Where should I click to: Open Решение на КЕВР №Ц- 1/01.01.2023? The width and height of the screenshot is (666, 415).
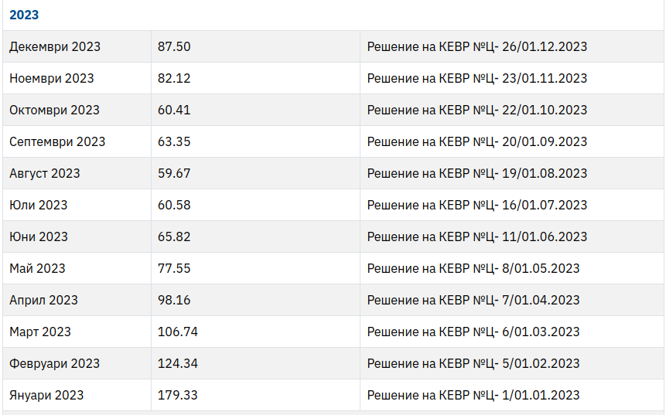(473, 395)
